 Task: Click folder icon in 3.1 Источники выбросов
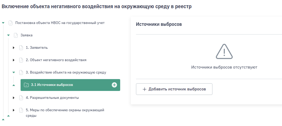point(26,85)
